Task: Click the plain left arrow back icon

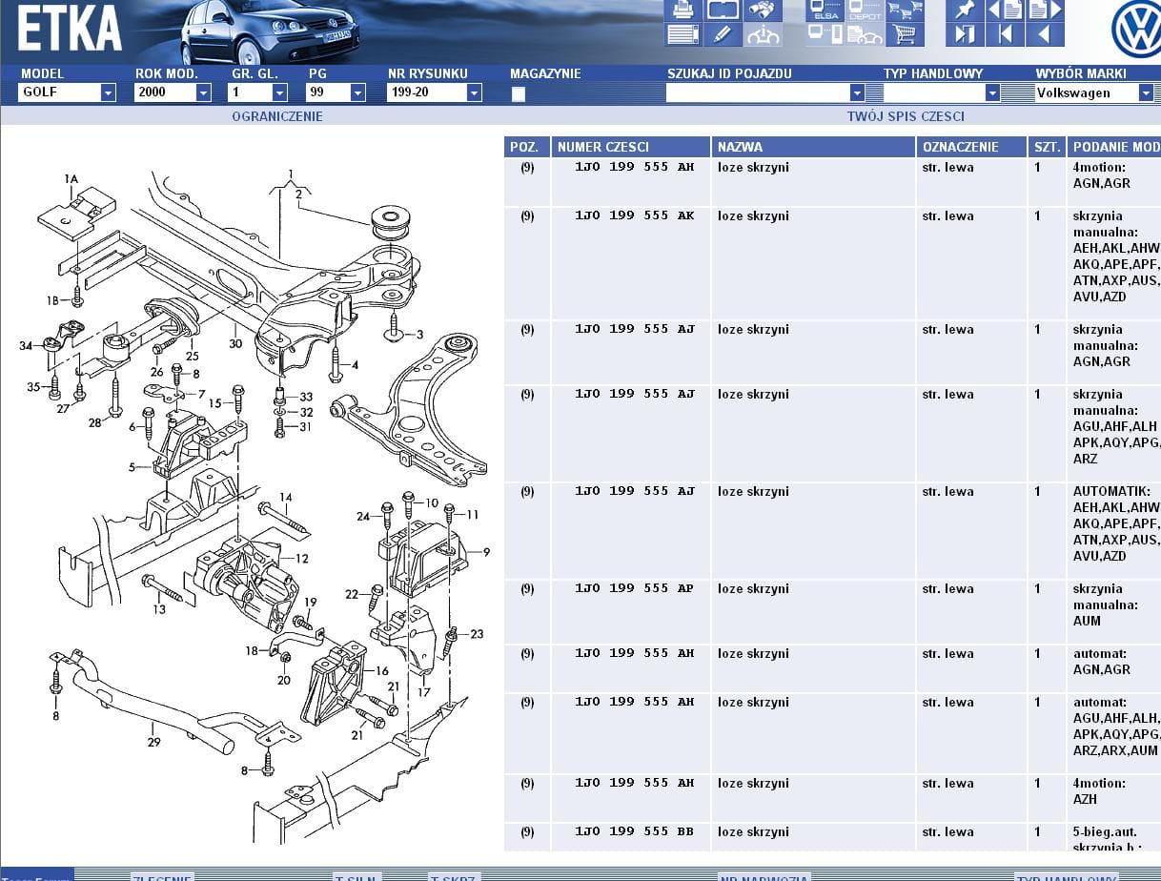Action: click(x=1044, y=35)
